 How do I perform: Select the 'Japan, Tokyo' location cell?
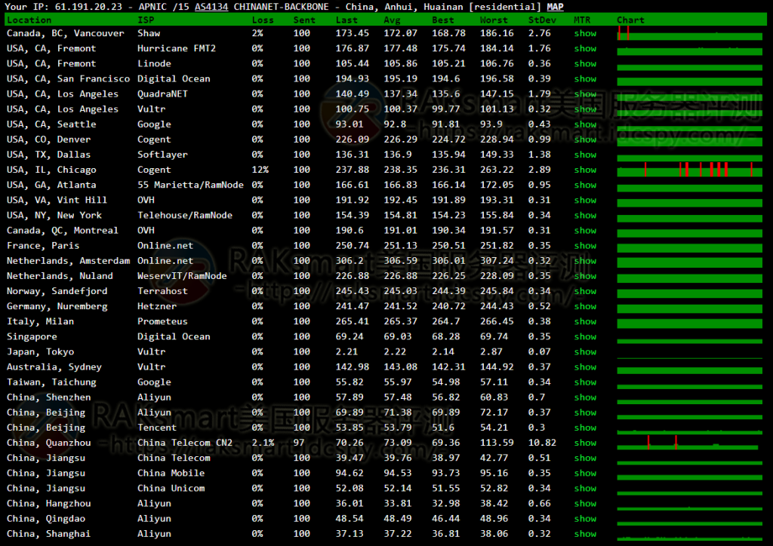41,352
